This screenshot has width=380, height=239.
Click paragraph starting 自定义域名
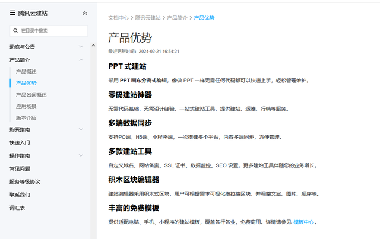point(213,165)
